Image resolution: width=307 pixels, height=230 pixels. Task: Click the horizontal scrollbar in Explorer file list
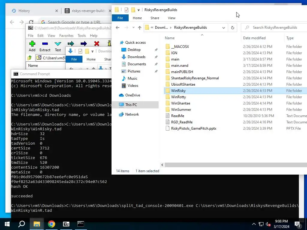(236, 165)
